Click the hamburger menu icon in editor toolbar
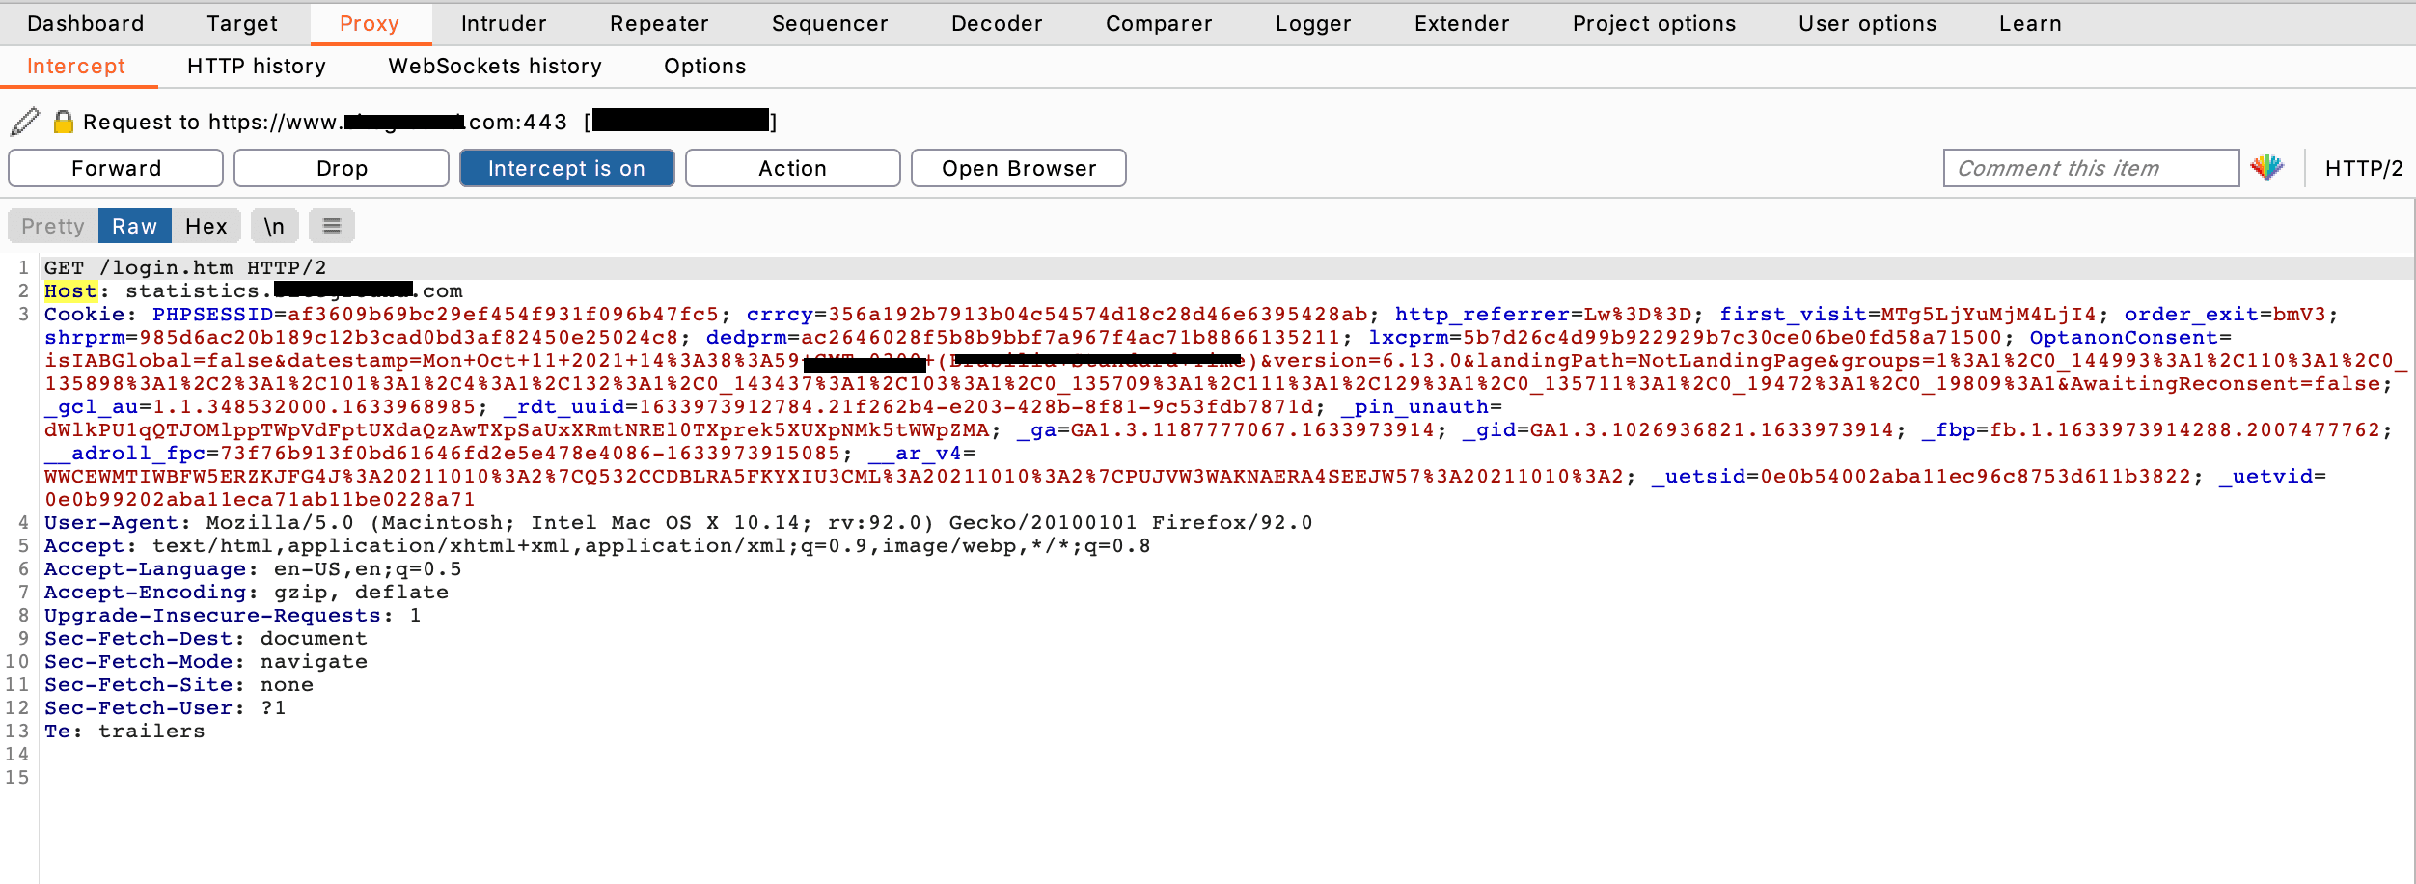This screenshot has height=884, width=2416. 332,226
